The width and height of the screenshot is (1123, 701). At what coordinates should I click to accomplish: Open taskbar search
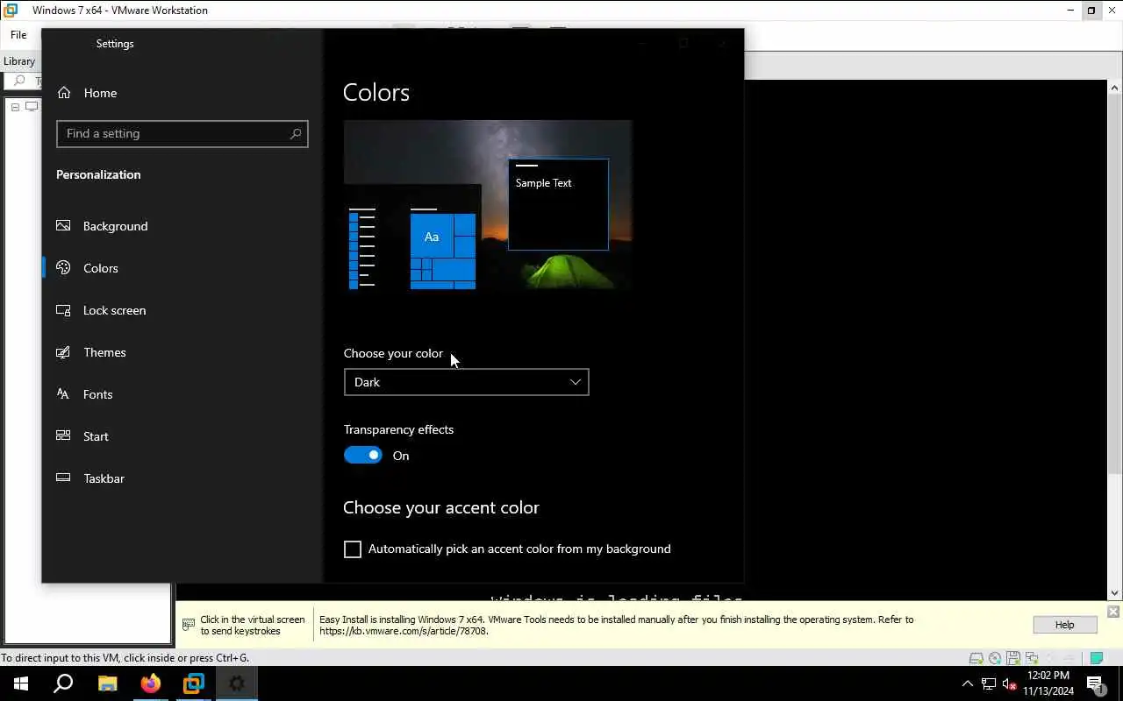click(x=63, y=683)
